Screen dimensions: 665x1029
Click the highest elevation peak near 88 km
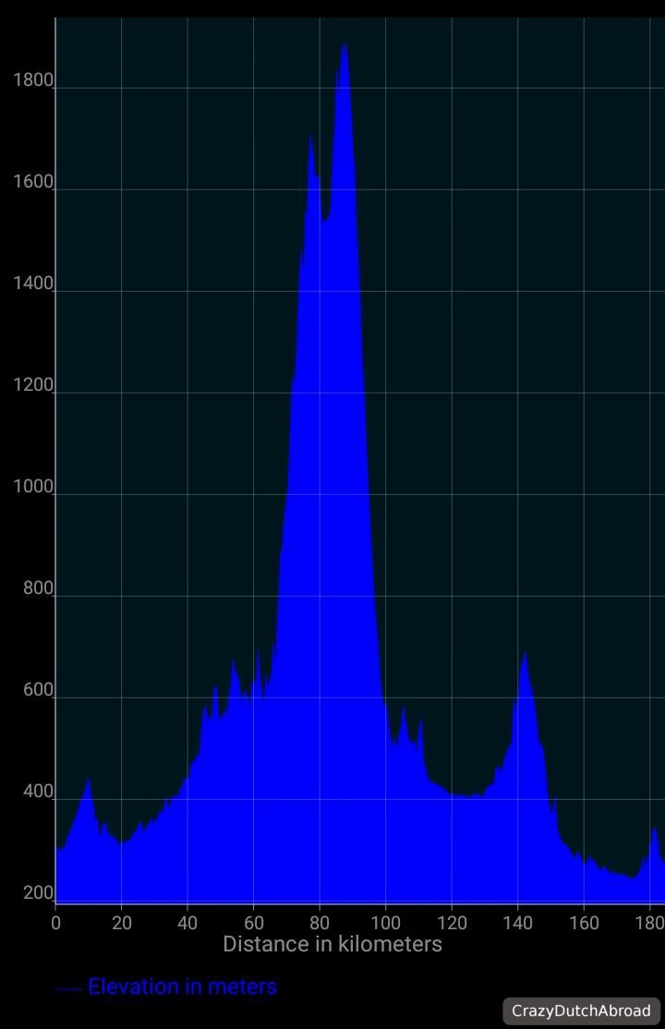(x=344, y=46)
